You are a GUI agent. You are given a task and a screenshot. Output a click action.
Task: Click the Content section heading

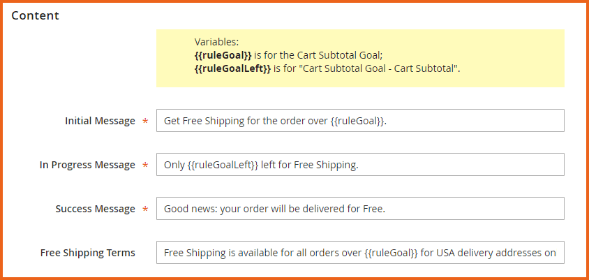coord(35,15)
